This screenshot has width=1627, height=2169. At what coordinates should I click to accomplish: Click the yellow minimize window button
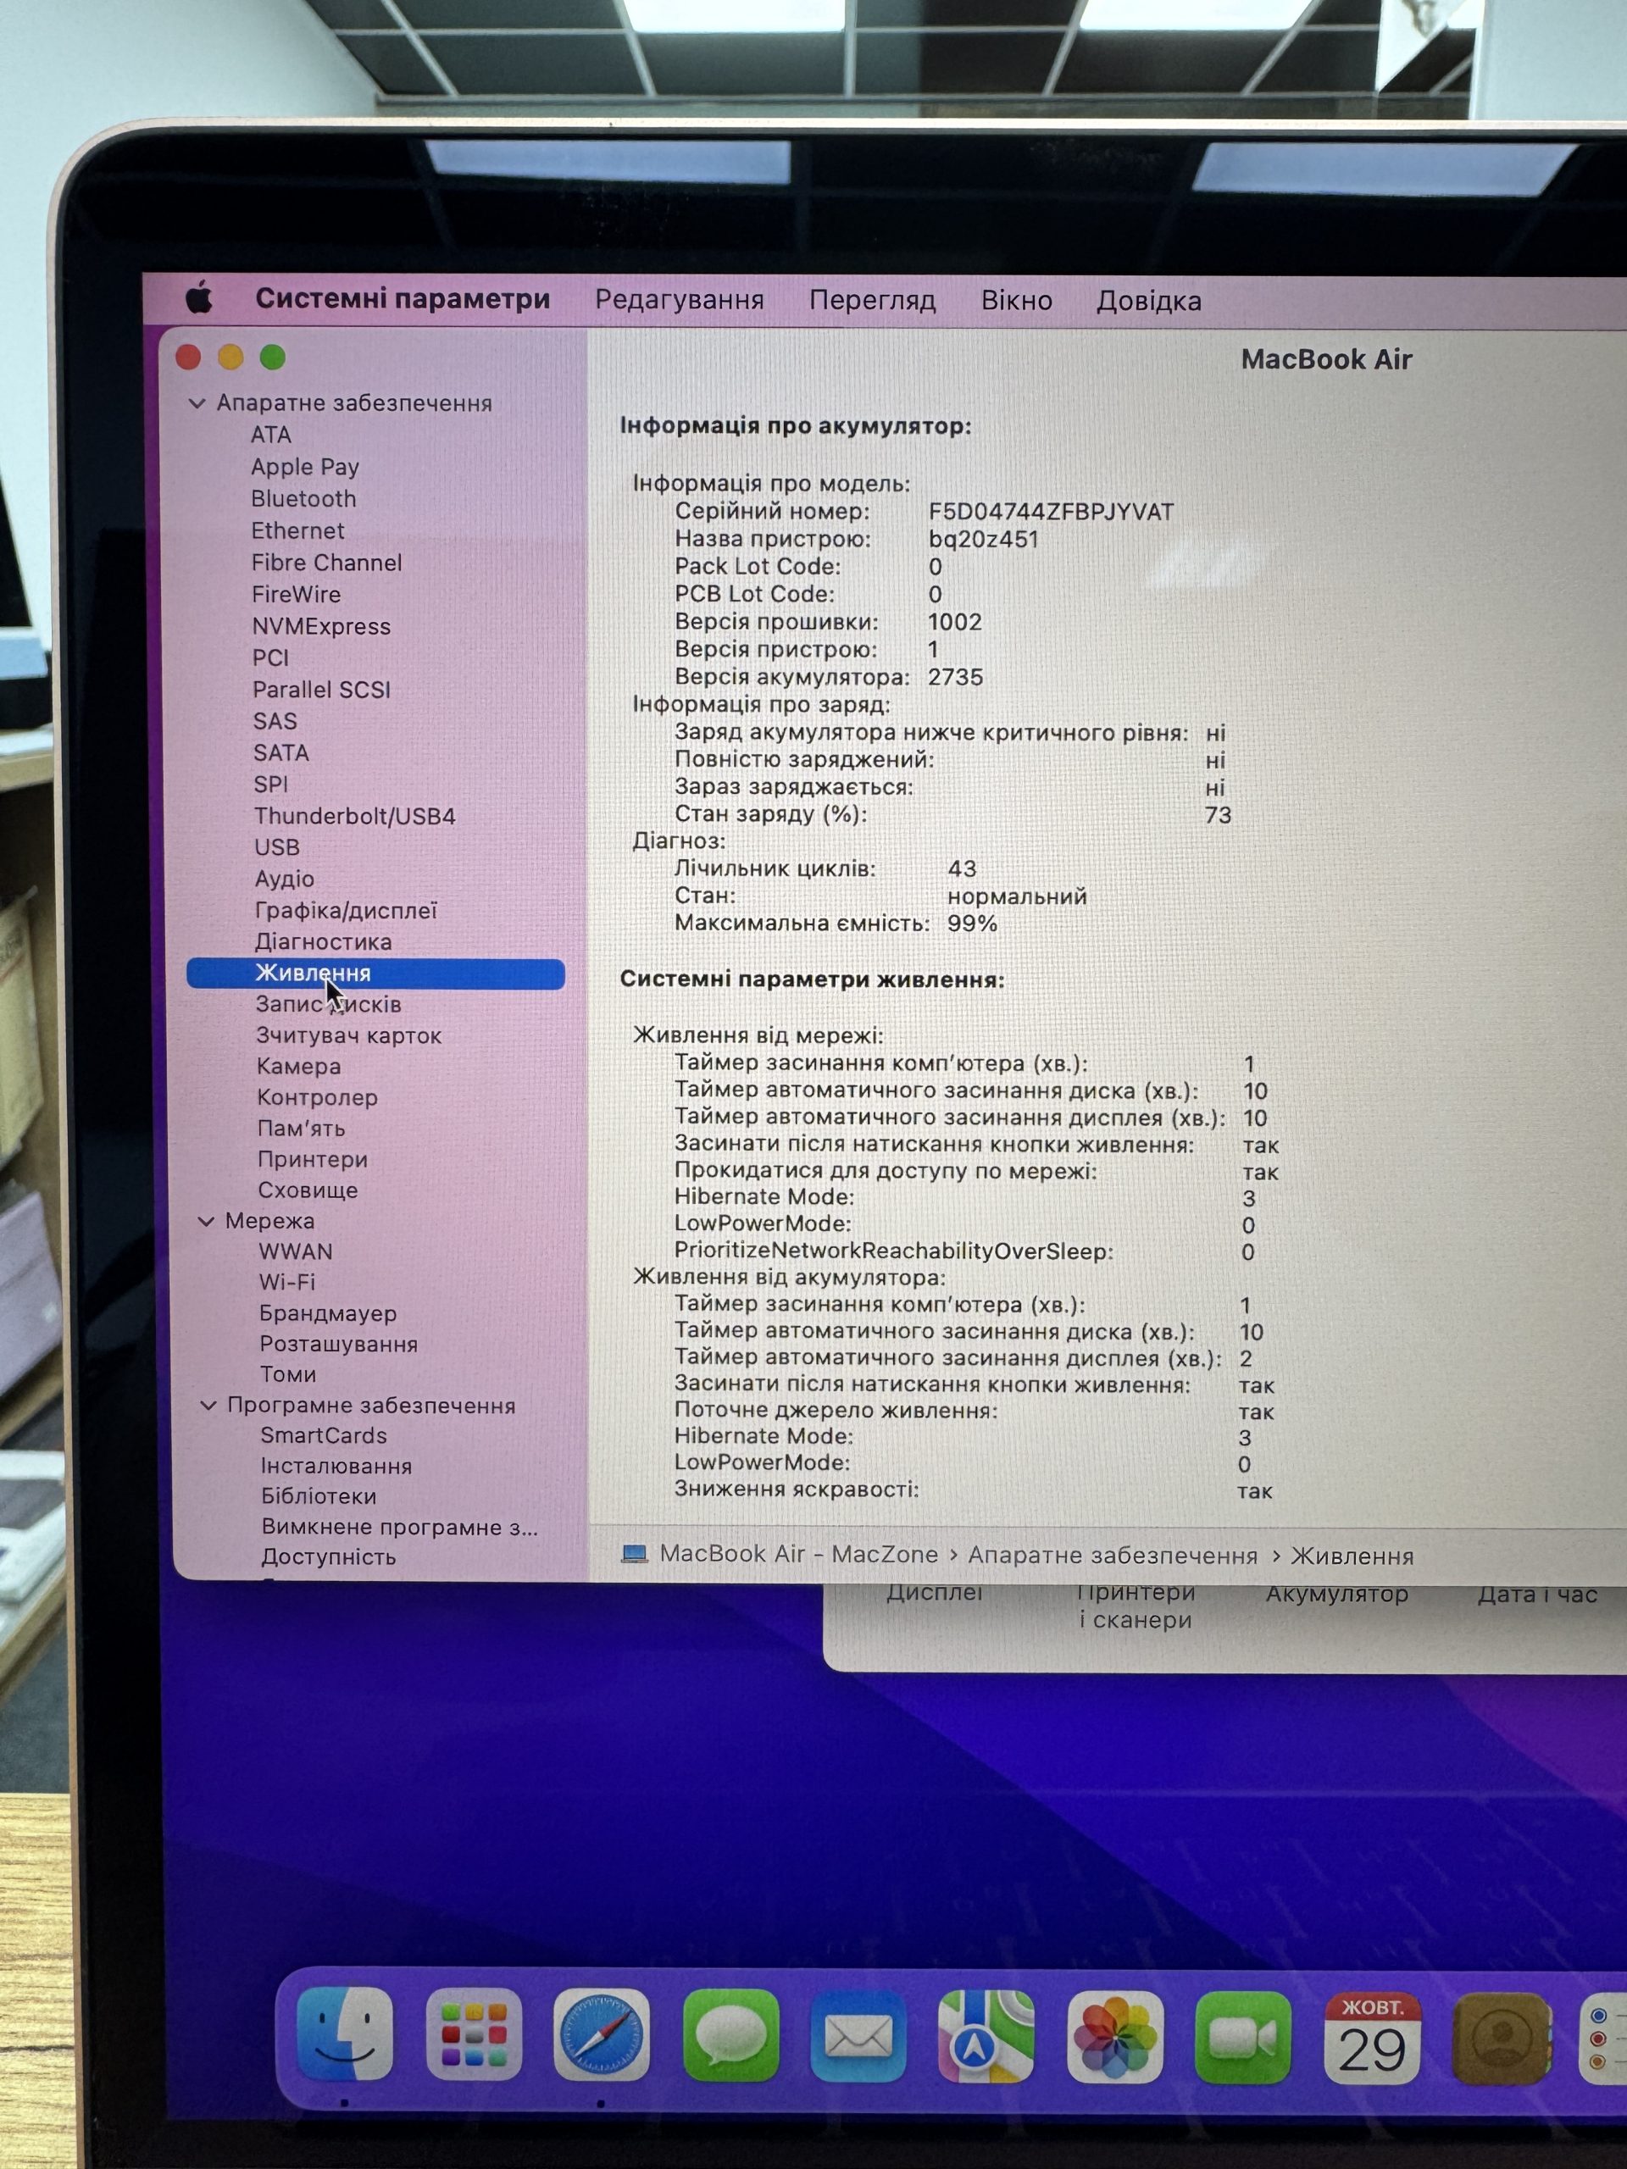[230, 357]
